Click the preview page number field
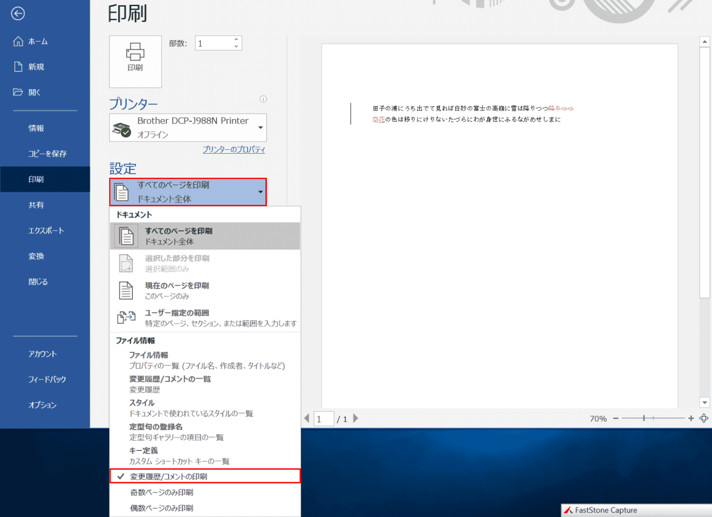712x517 pixels. (323, 419)
